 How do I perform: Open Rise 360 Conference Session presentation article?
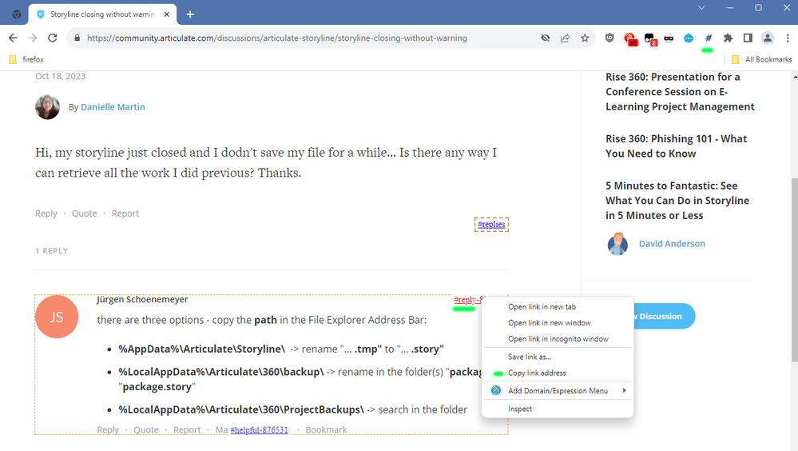[680, 92]
